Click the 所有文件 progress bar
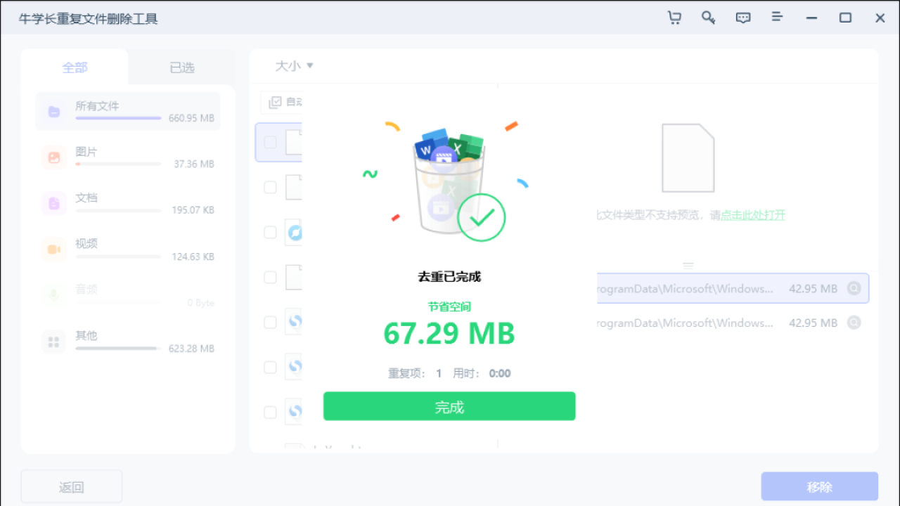900x506 pixels. tap(118, 119)
